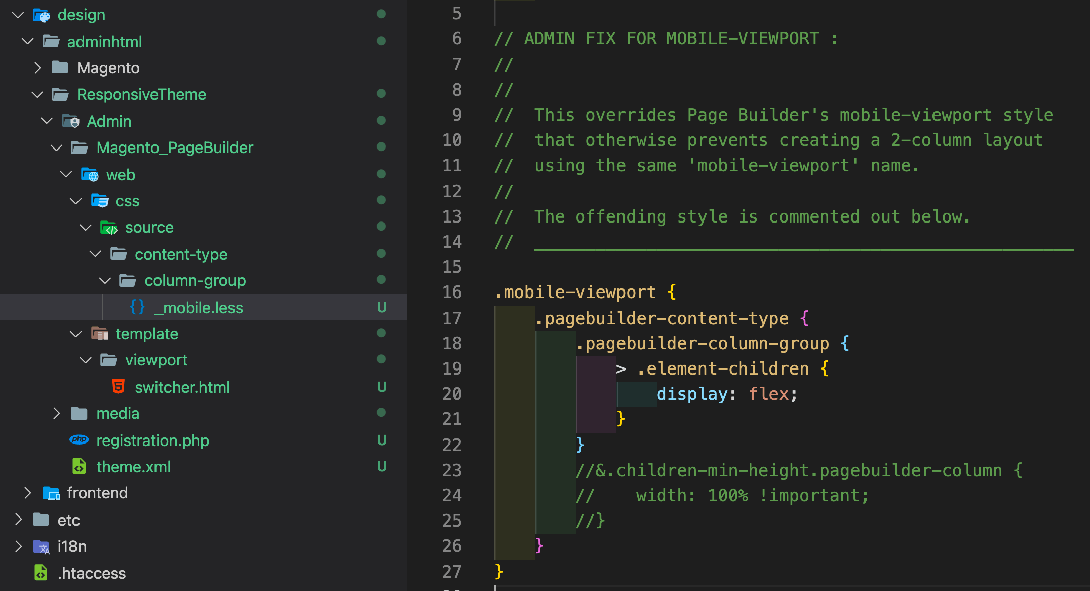Image resolution: width=1090 pixels, height=591 pixels.
Task: Click the green source code folder icon
Action: 109,228
